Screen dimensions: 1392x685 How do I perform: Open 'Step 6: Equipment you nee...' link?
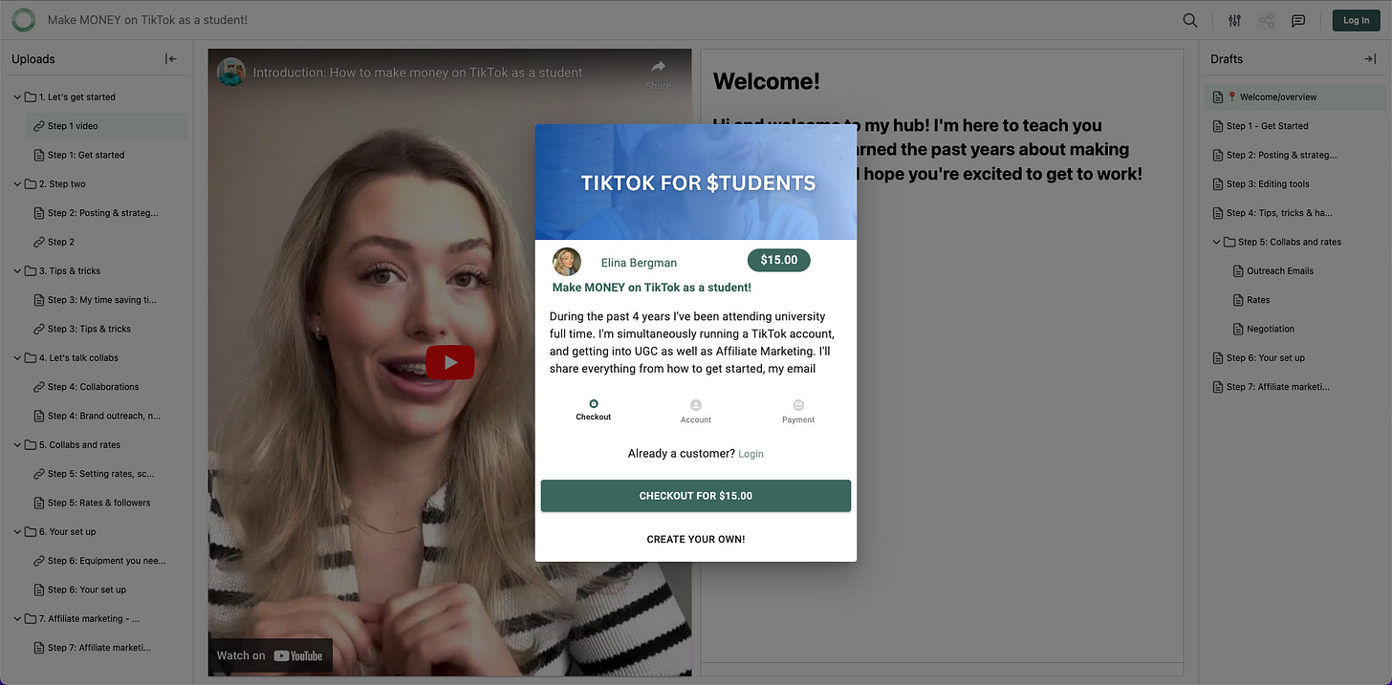pyautogui.click(x=107, y=561)
